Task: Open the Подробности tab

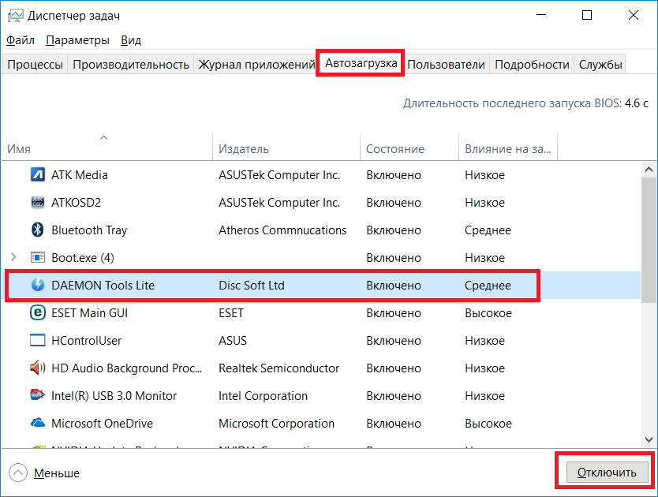Action: [532, 65]
